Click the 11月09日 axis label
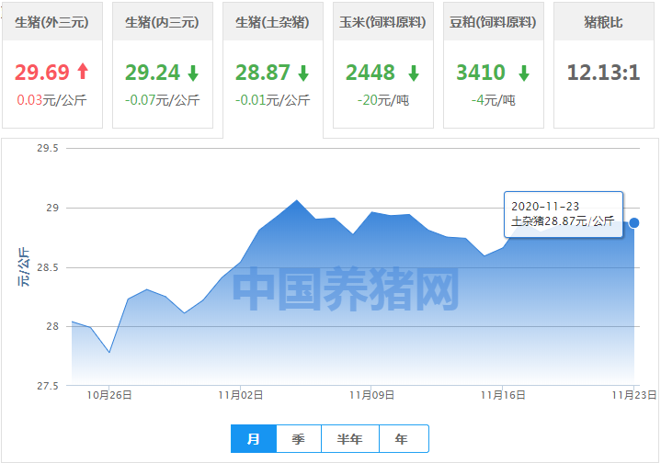 pyautogui.click(x=371, y=395)
